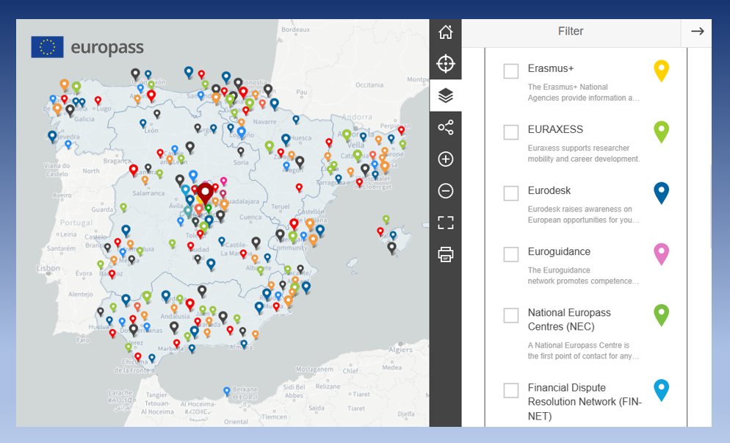Click 'Financial Dispute Resolution Network' label

point(585,402)
